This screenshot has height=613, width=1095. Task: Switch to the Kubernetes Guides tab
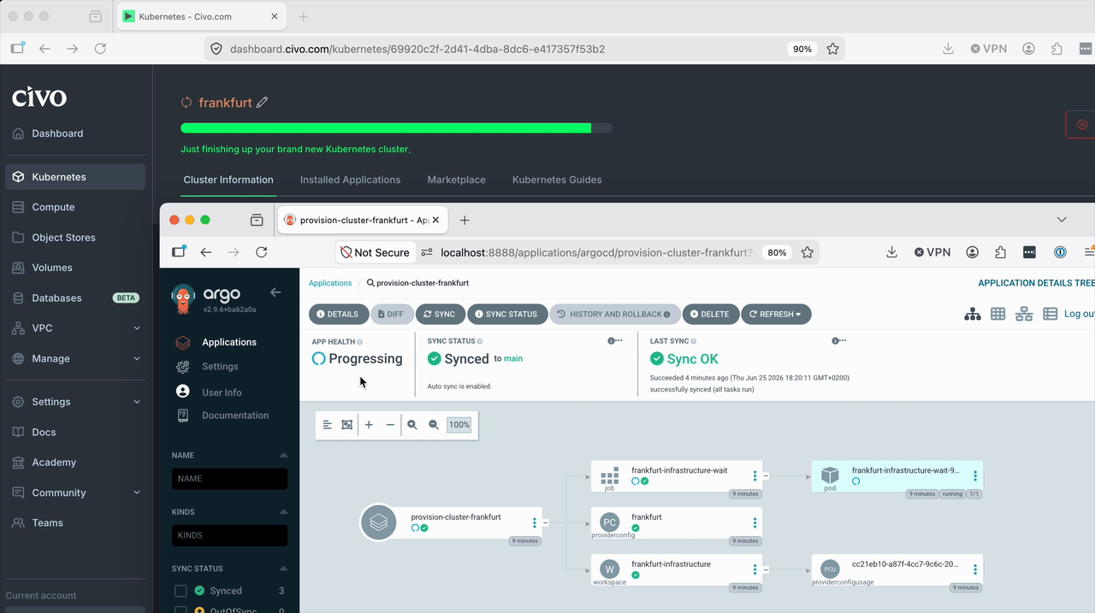[557, 180]
